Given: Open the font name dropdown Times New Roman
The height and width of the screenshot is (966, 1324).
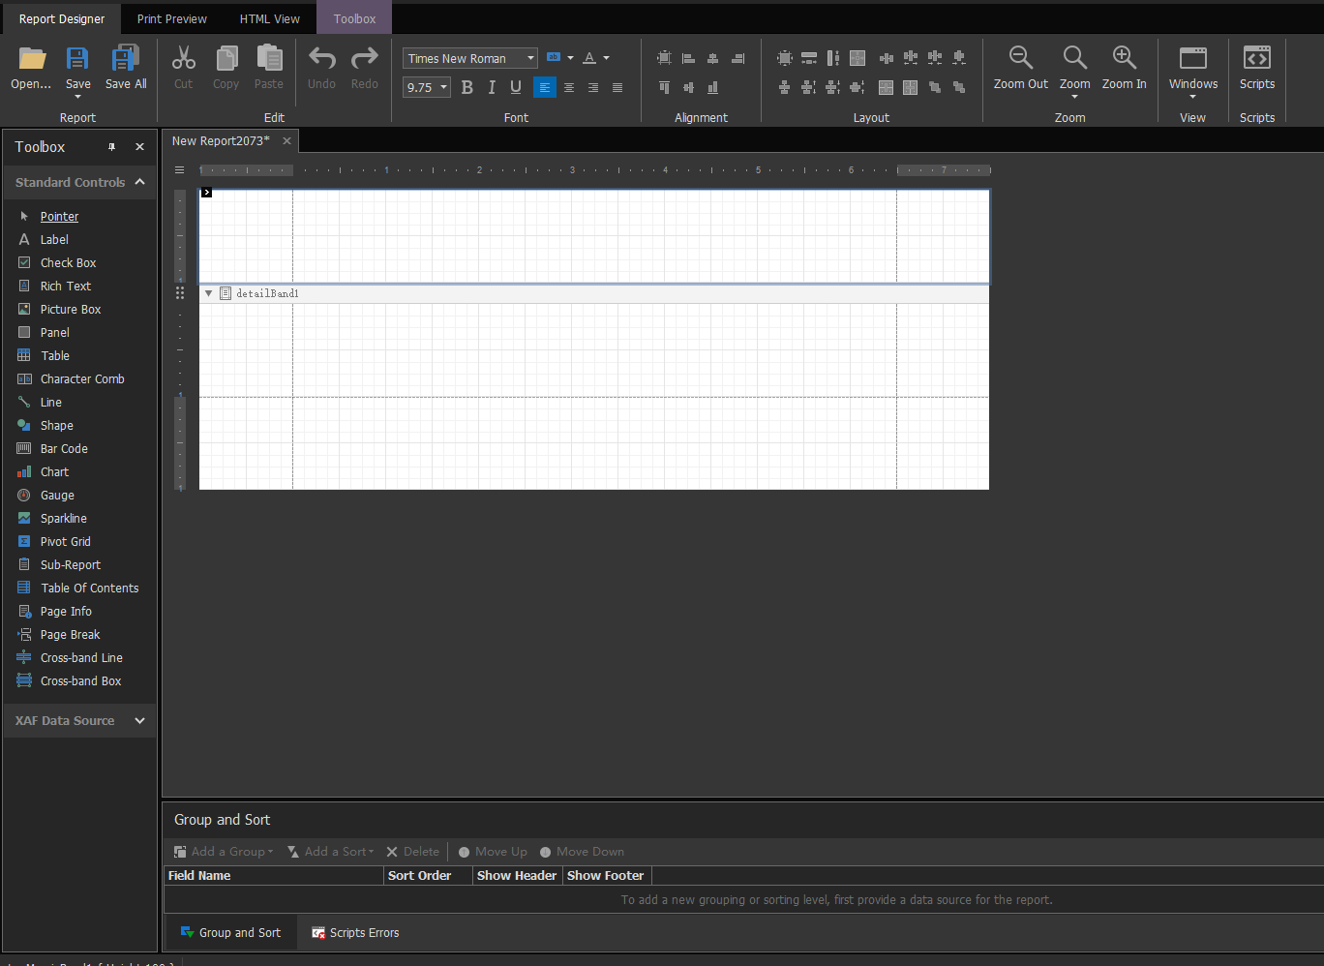Looking at the screenshot, I should (x=530, y=58).
